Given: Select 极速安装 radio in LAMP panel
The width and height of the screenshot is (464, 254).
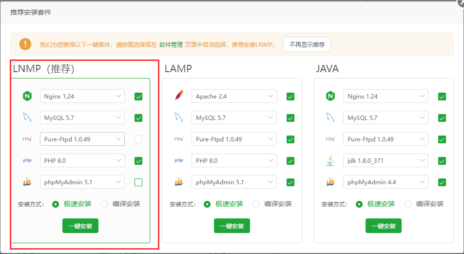Looking at the screenshot, I should tap(207, 204).
